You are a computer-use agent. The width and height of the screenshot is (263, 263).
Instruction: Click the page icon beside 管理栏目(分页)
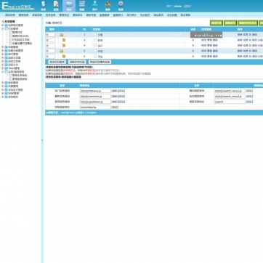point(10,36)
